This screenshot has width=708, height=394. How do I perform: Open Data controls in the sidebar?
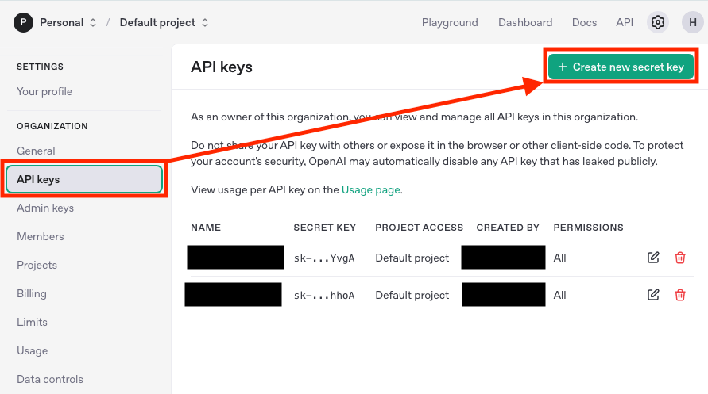(x=50, y=379)
